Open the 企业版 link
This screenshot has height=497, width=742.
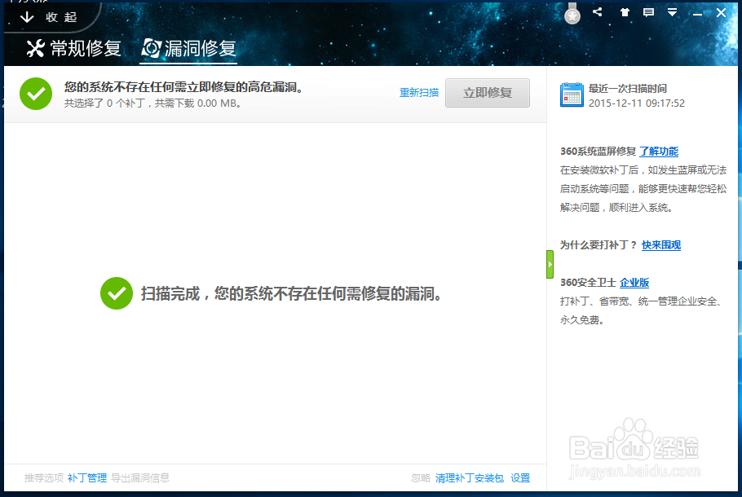pyautogui.click(x=634, y=282)
